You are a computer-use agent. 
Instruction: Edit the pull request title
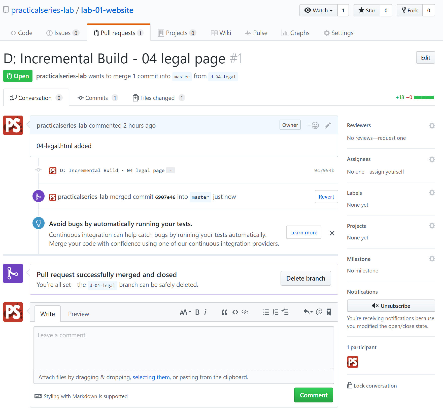pos(425,58)
